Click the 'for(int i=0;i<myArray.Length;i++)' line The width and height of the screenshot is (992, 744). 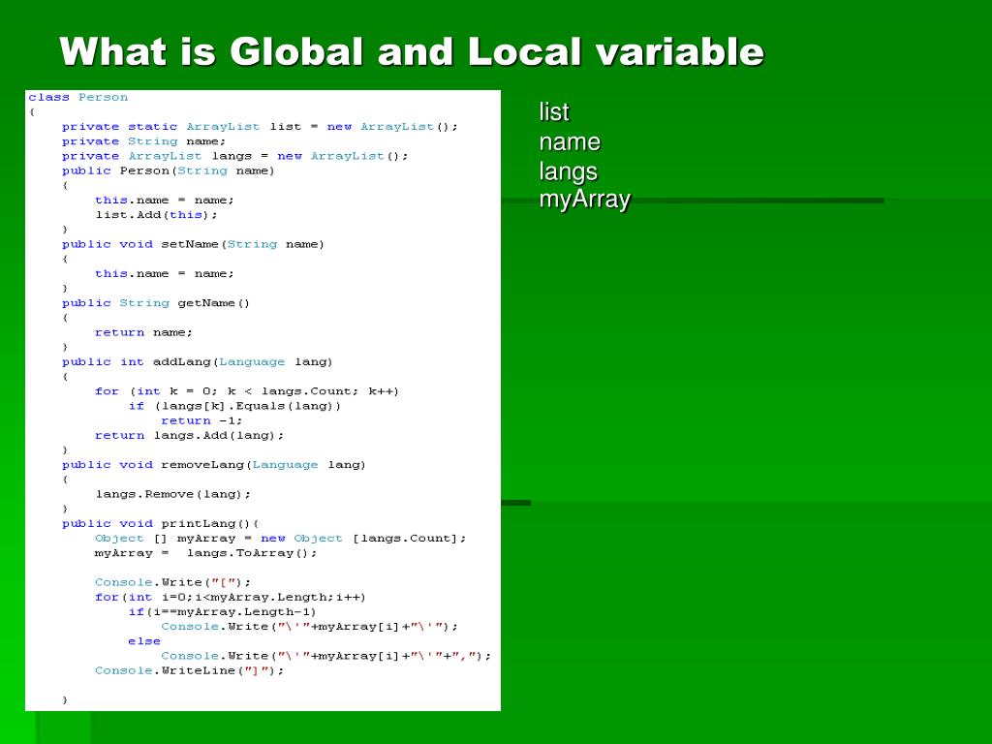point(231,597)
